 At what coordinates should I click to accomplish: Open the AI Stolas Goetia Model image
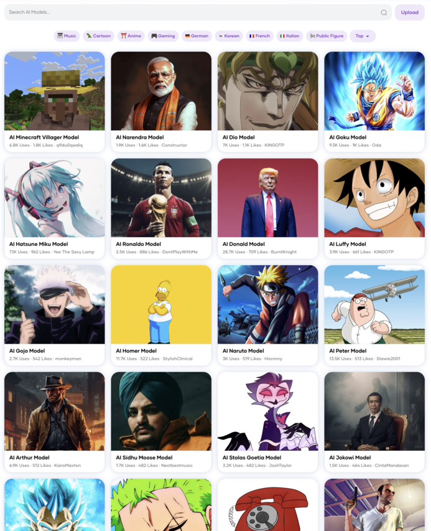pos(268,411)
